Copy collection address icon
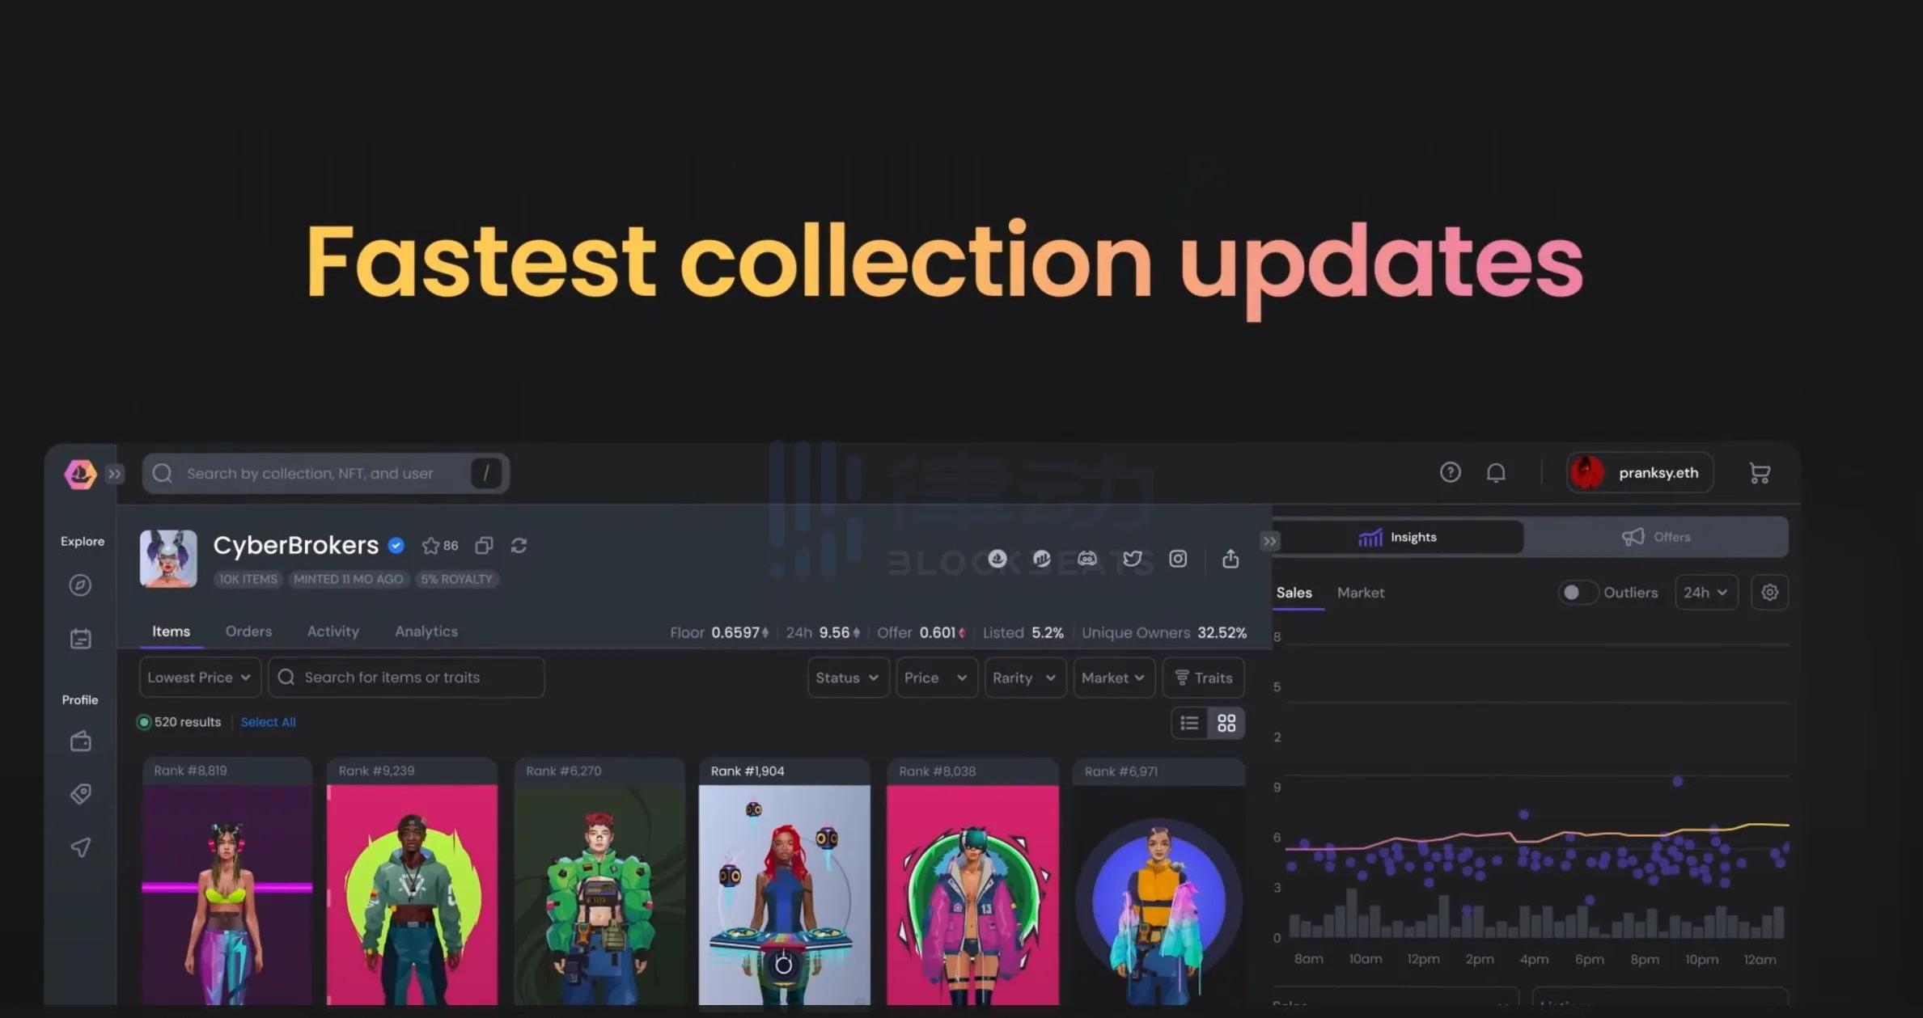 (484, 546)
